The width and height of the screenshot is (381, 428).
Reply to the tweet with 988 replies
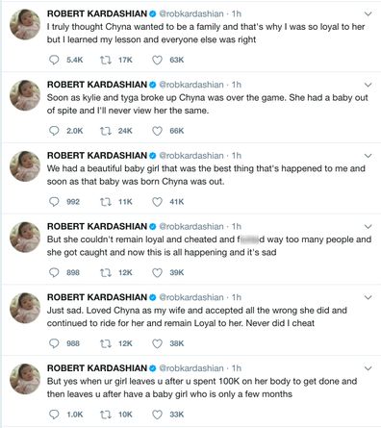(x=54, y=343)
